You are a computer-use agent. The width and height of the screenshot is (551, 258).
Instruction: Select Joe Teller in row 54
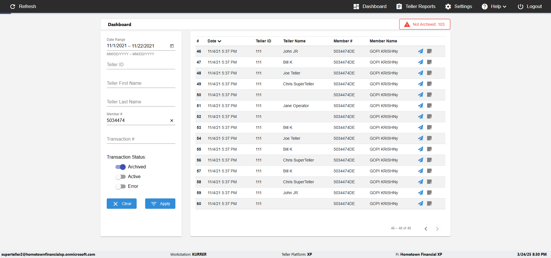click(x=292, y=138)
